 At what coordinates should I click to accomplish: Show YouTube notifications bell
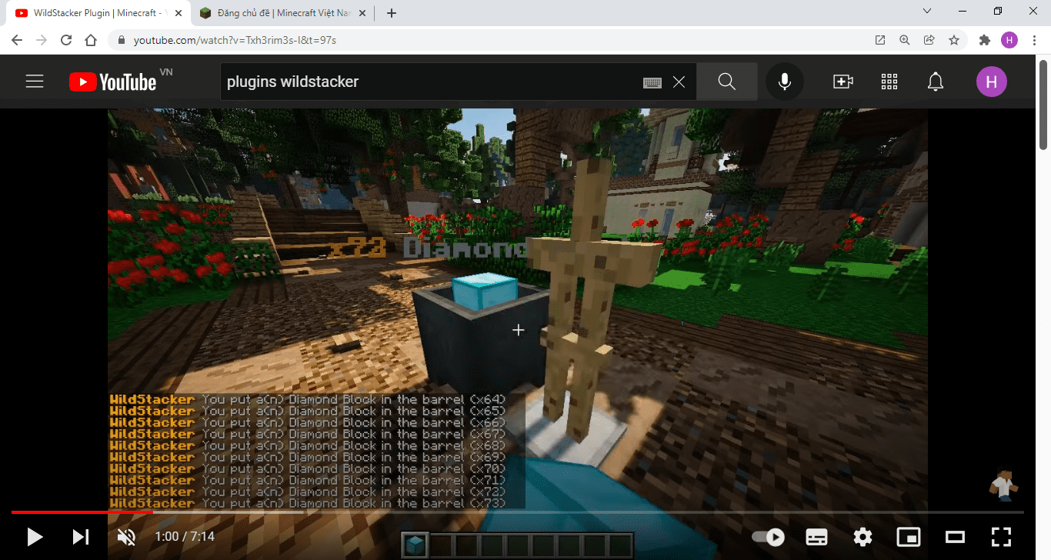click(x=936, y=82)
